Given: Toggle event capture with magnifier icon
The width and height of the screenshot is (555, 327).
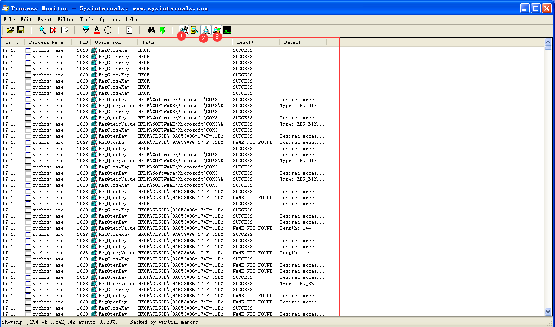Looking at the screenshot, I should [x=43, y=30].
